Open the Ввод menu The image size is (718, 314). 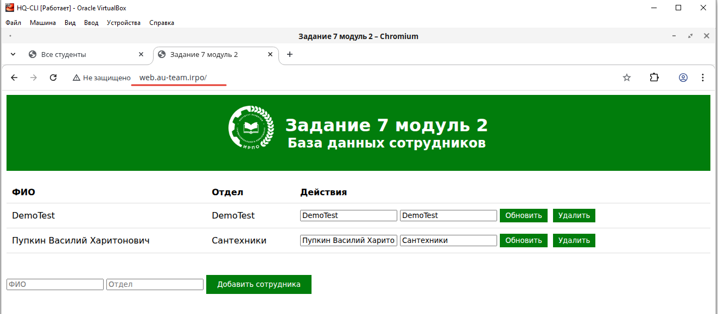(x=91, y=23)
